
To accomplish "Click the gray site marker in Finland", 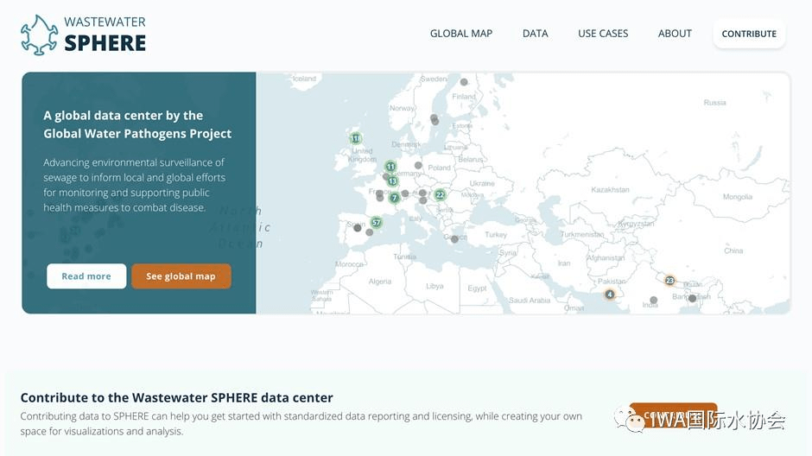I will click(x=464, y=82).
